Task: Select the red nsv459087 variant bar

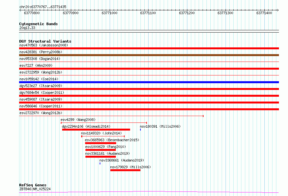Action: click(x=149, y=103)
